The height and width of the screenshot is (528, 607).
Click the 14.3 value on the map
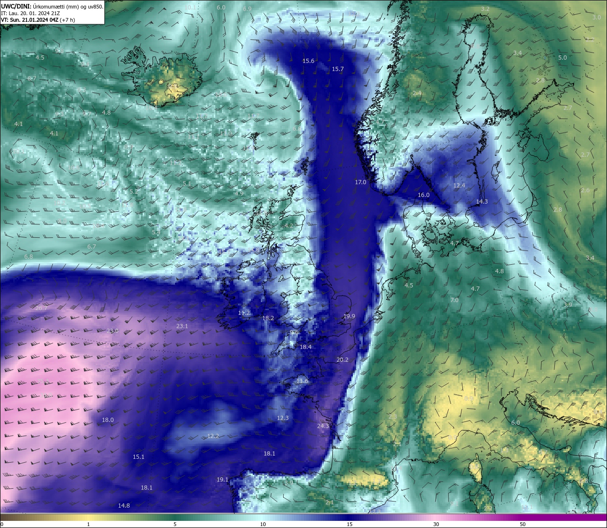(x=482, y=202)
